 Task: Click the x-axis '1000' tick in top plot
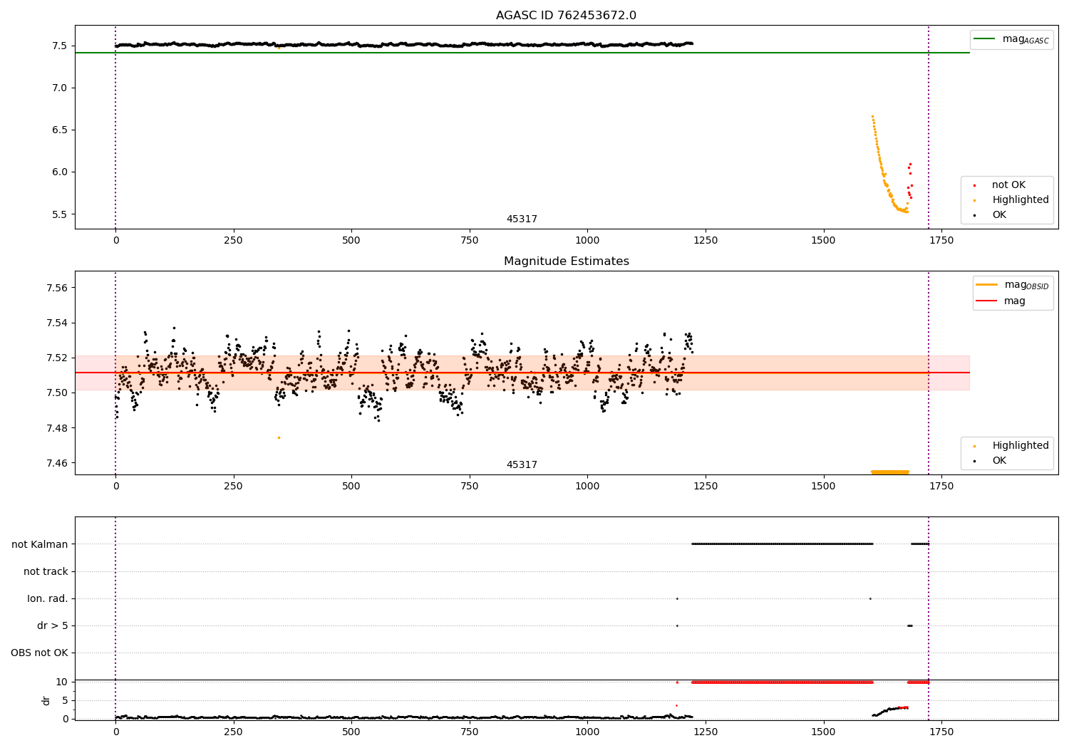pos(587,241)
